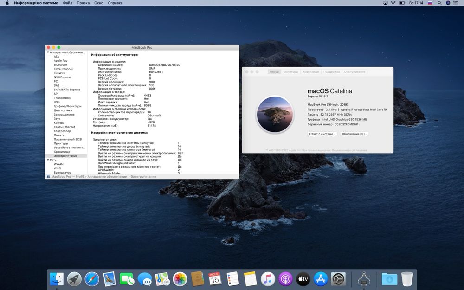Image resolution: width=464 pixels, height=290 pixels.
Task: Open the Правка menu
Action: 83,3
